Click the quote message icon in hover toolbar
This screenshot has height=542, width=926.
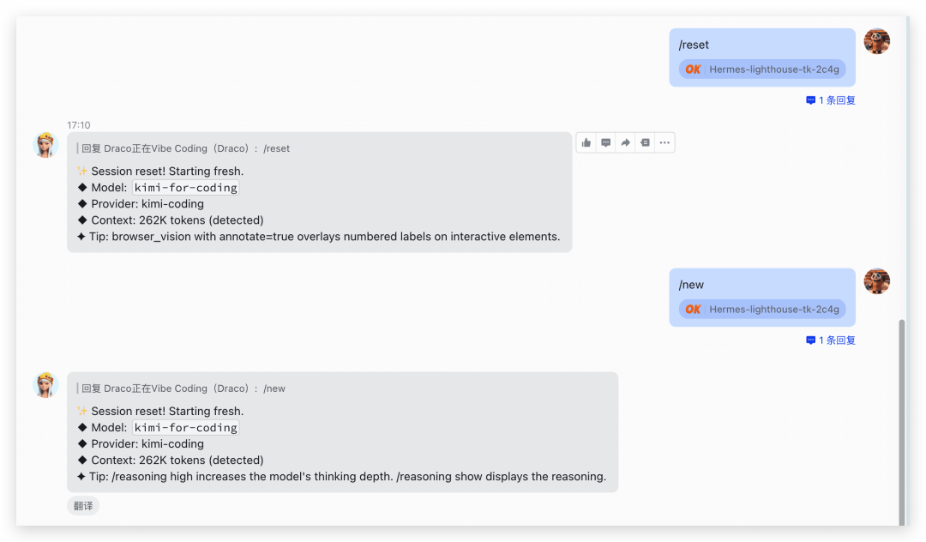645,142
